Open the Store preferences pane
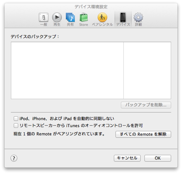Screen dimensions: 182x174 pyautogui.click(x=84, y=20)
